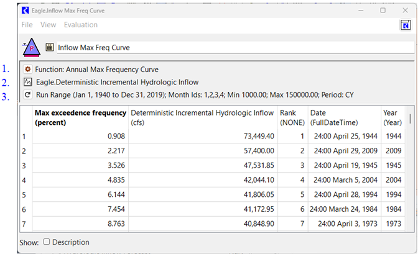This screenshot has height=254, width=418.
Task: Open the View menu
Action: pos(48,25)
